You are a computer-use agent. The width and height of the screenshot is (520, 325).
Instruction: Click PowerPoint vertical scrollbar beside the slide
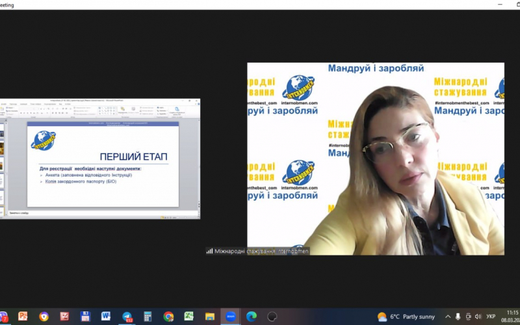click(x=199, y=165)
